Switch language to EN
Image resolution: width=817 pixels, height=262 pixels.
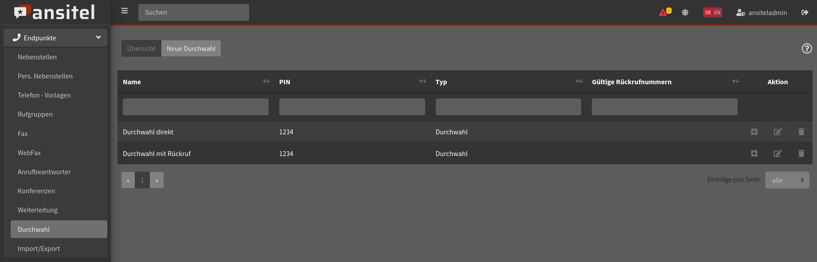(x=717, y=12)
